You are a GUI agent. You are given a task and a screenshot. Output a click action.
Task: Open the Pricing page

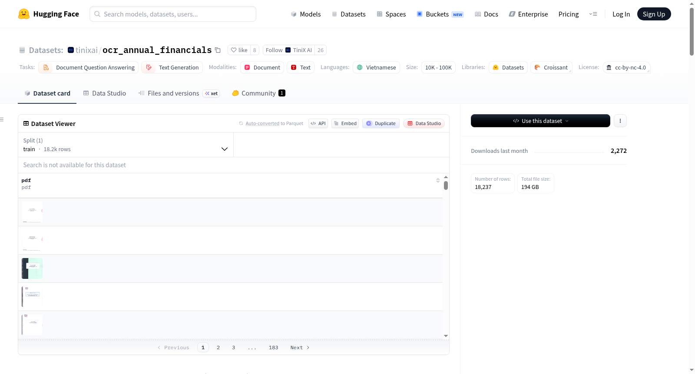[x=569, y=14]
